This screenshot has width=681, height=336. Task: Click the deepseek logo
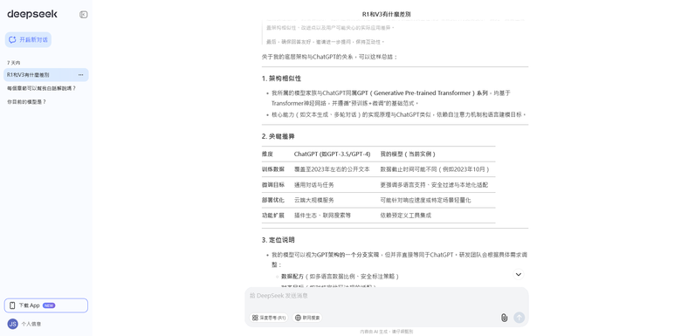click(x=32, y=14)
